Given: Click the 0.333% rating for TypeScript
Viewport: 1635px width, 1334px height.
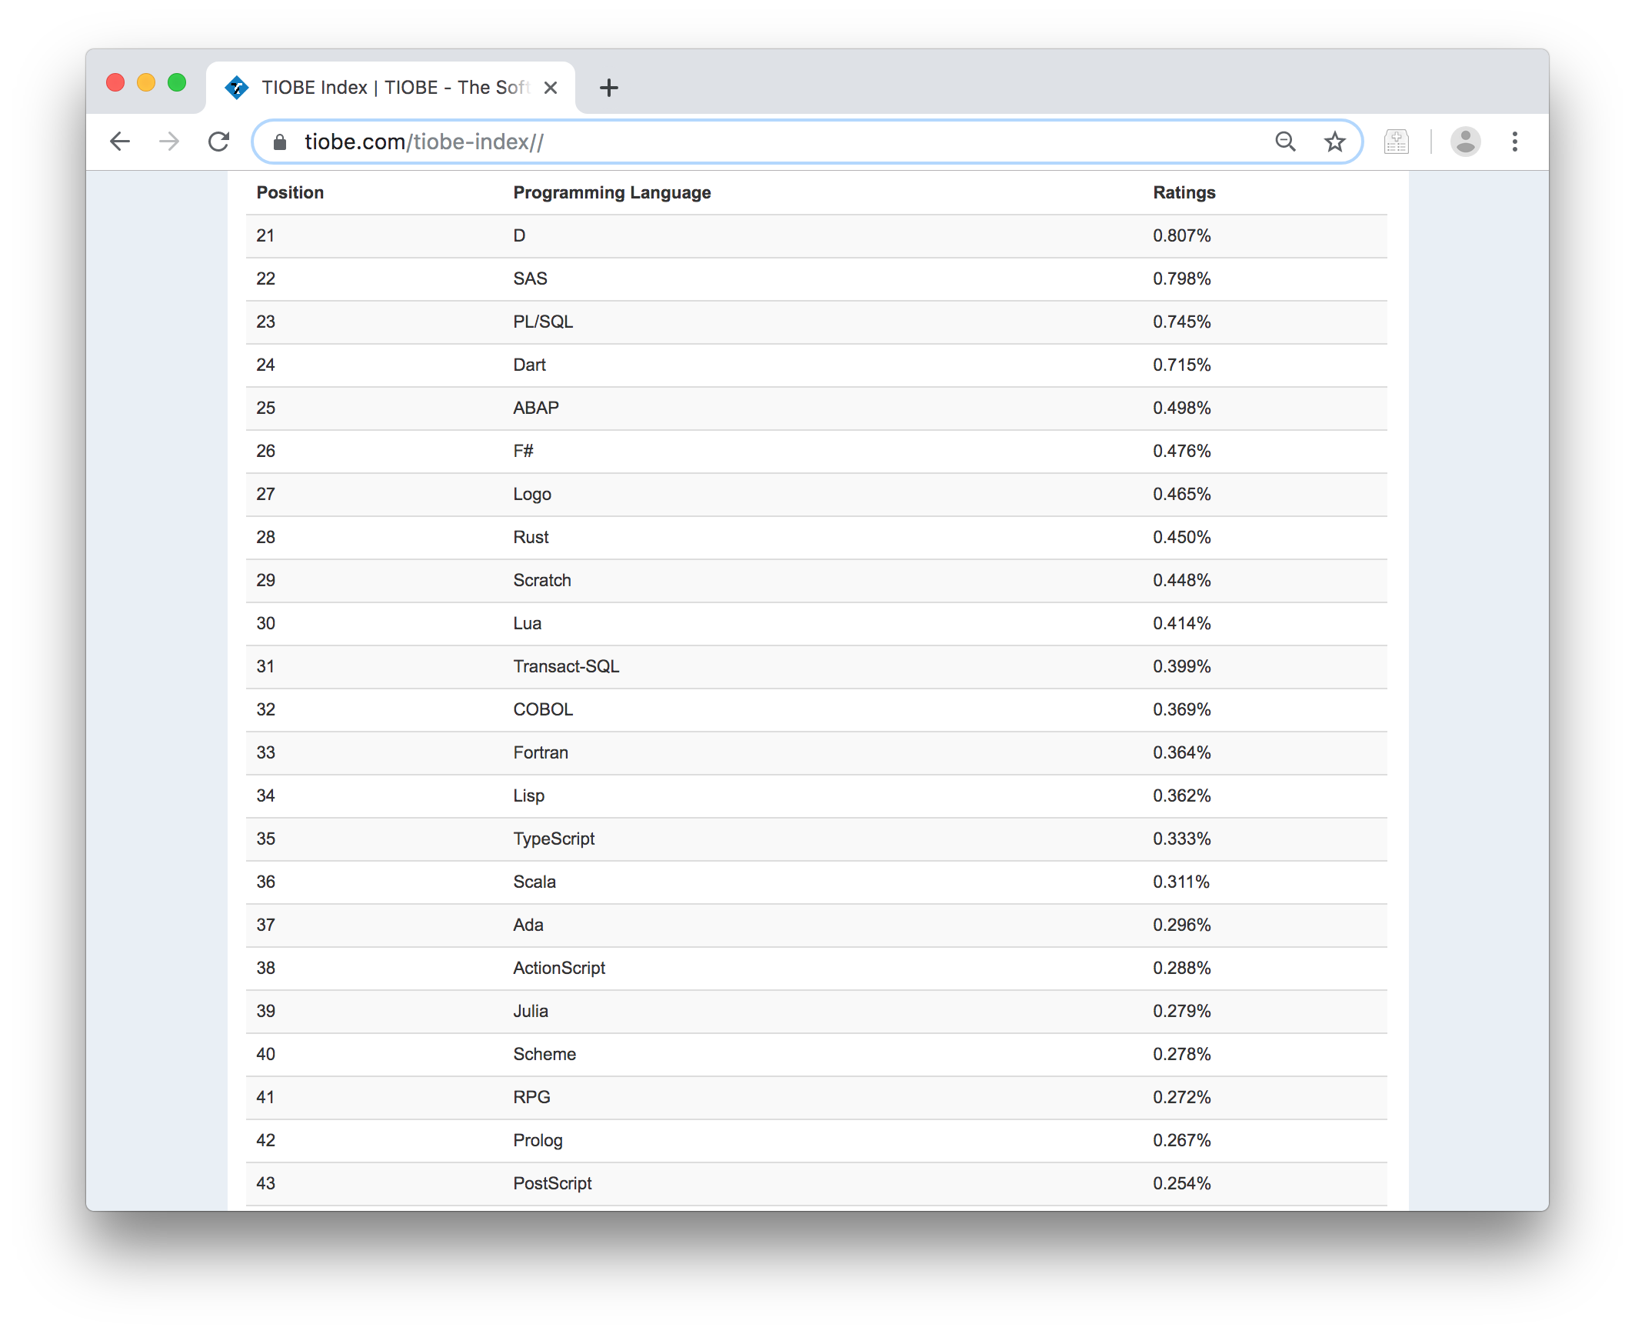Looking at the screenshot, I should tap(1182, 839).
